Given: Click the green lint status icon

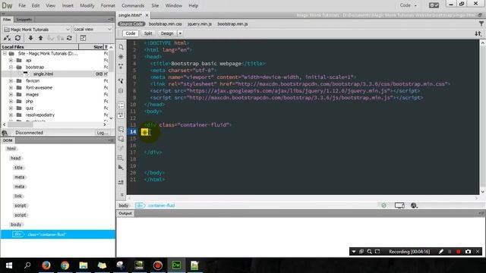Looking at the screenshot, I should click(383, 206).
